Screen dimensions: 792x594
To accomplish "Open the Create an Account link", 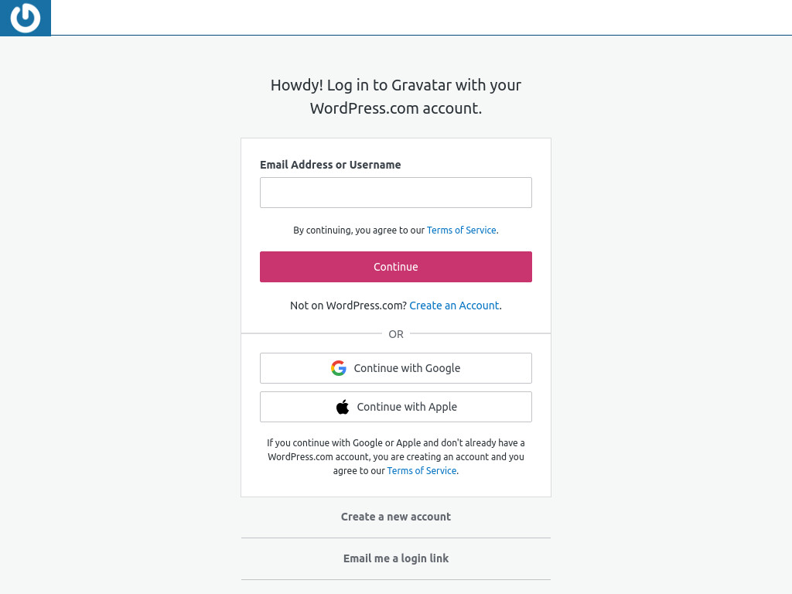I will (454, 306).
